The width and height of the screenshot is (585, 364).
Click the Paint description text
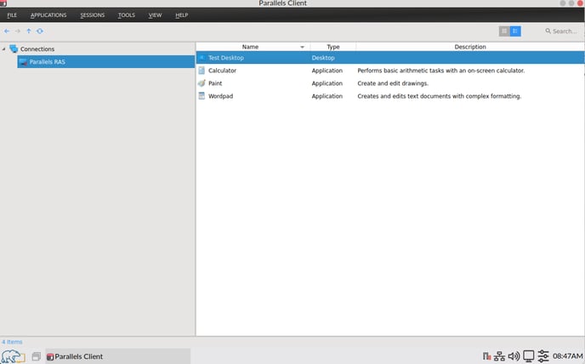(393, 83)
